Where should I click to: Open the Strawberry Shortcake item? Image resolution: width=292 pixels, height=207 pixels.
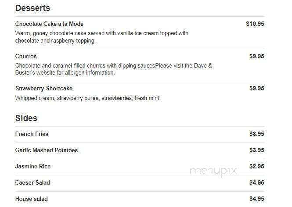click(x=44, y=88)
